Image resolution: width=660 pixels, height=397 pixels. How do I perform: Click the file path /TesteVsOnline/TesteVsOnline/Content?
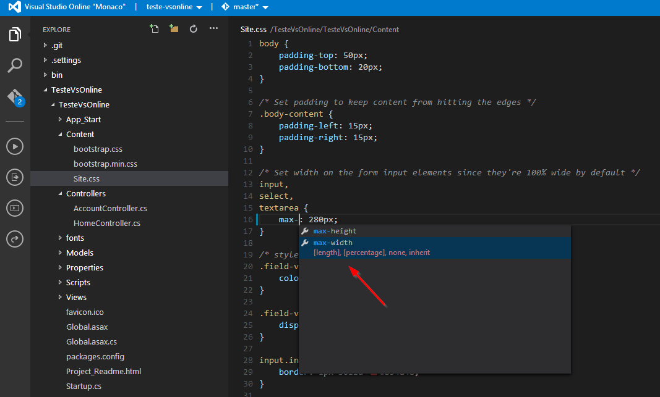point(335,30)
